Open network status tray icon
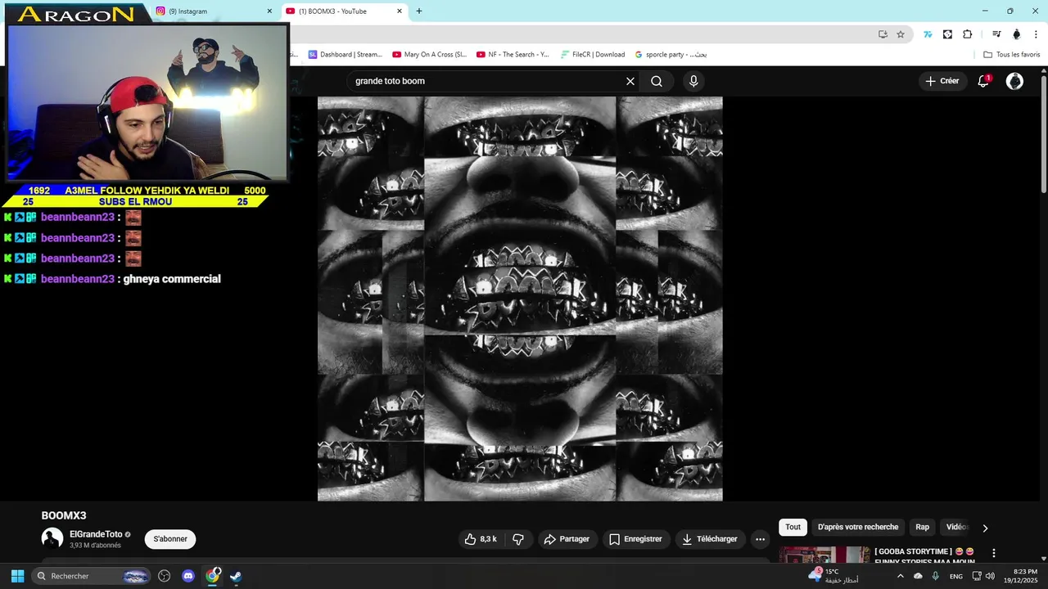Viewport: 1048px width, 589px height. 976,576
